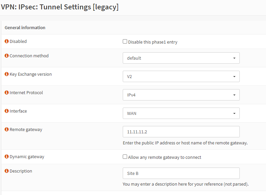Screen dimensions: 266x195
Task: Show help for Internet Protocol
Action: point(6,93)
